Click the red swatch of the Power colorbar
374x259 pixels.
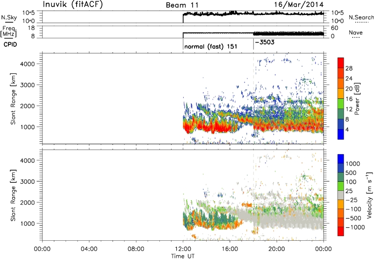(341, 63)
